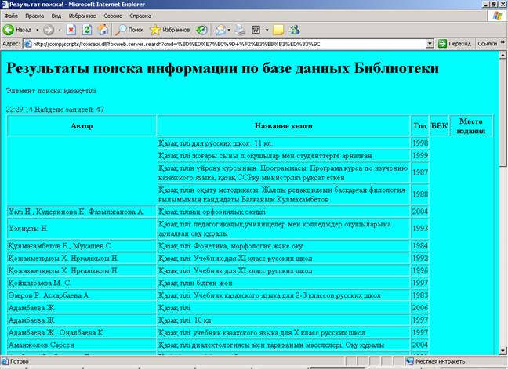This screenshot has width=508, height=369.
Task: Go back with the Назад arrow button
Action: click(x=16, y=30)
